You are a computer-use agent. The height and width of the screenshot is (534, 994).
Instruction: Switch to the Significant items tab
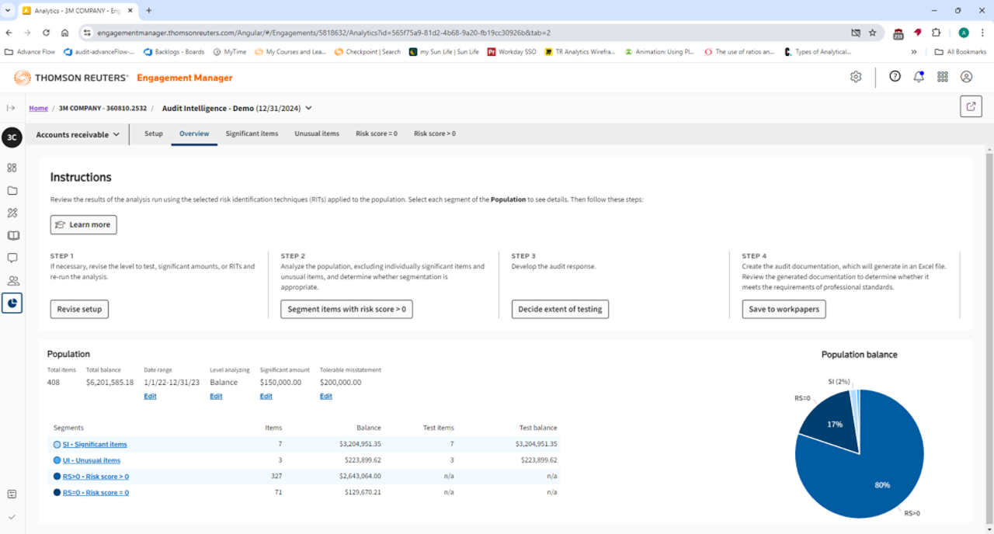(252, 133)
